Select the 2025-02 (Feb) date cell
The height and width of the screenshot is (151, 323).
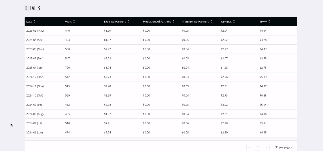pos(35,58)
